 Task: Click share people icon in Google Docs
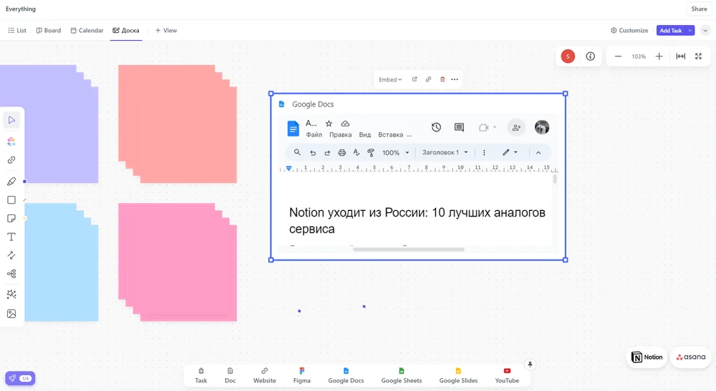click(516, 128)
